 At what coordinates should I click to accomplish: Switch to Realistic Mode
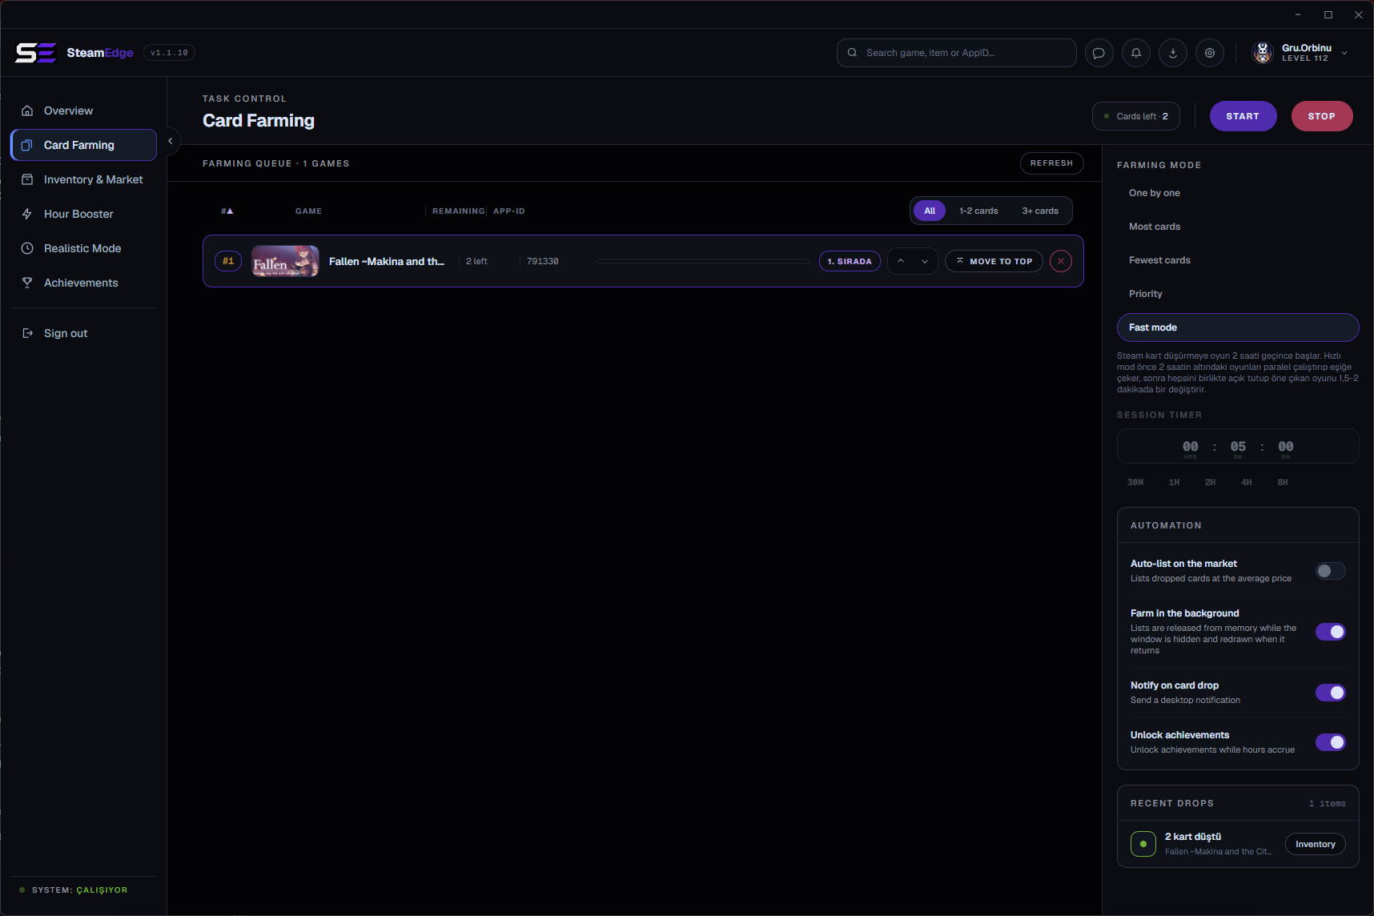pos(83,248)
